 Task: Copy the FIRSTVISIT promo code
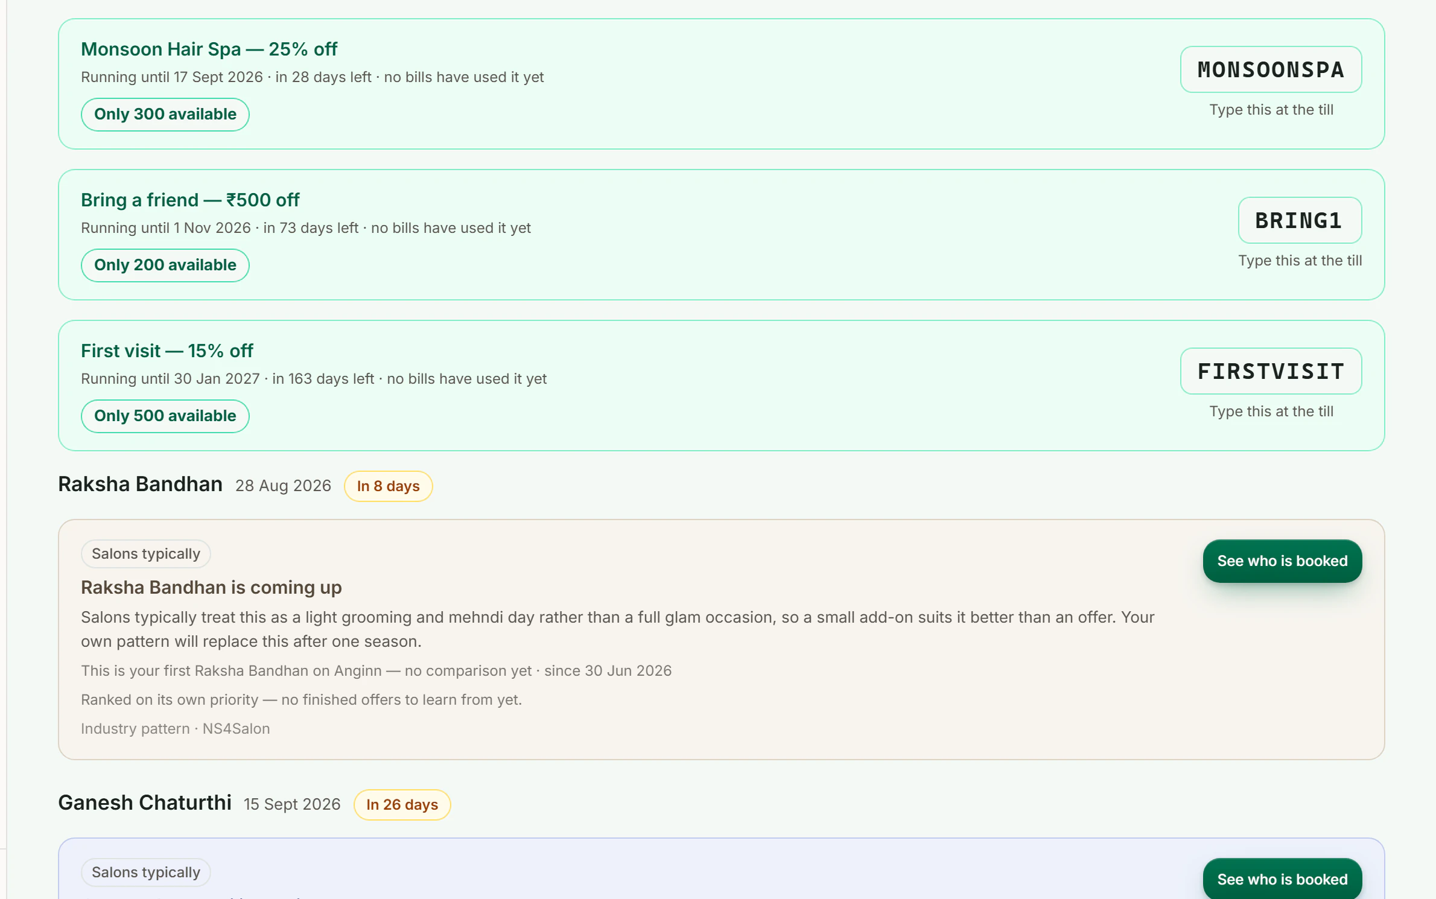click(x=1271, y=371)
